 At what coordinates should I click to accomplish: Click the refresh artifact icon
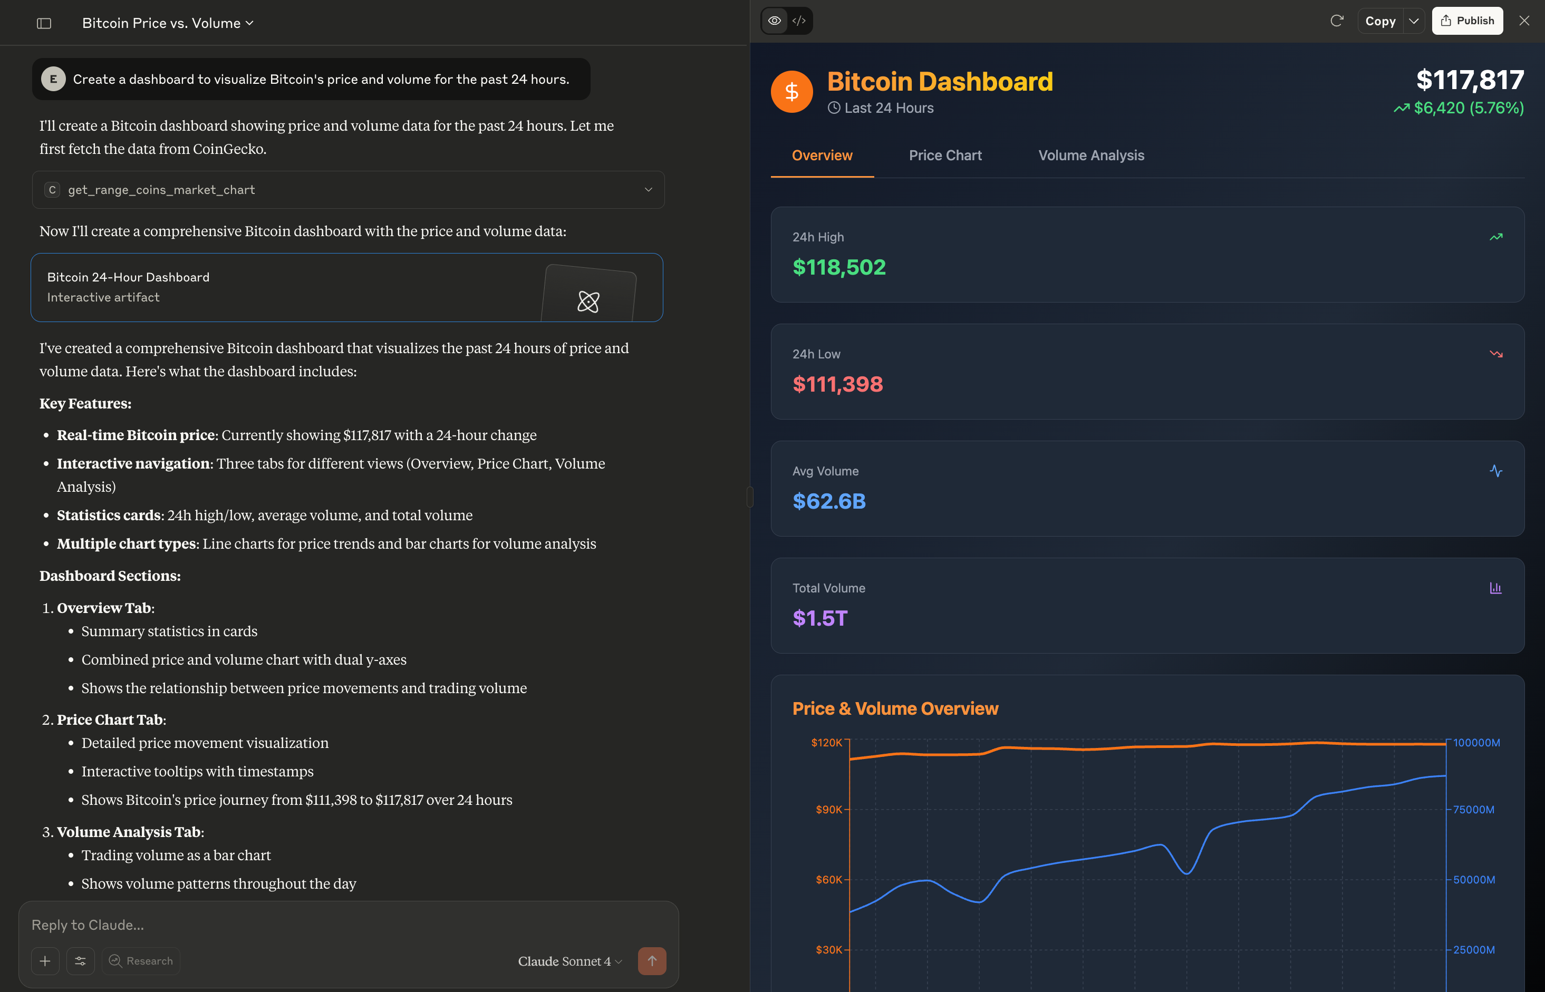pyautogui.click(x=1337, y=21)
